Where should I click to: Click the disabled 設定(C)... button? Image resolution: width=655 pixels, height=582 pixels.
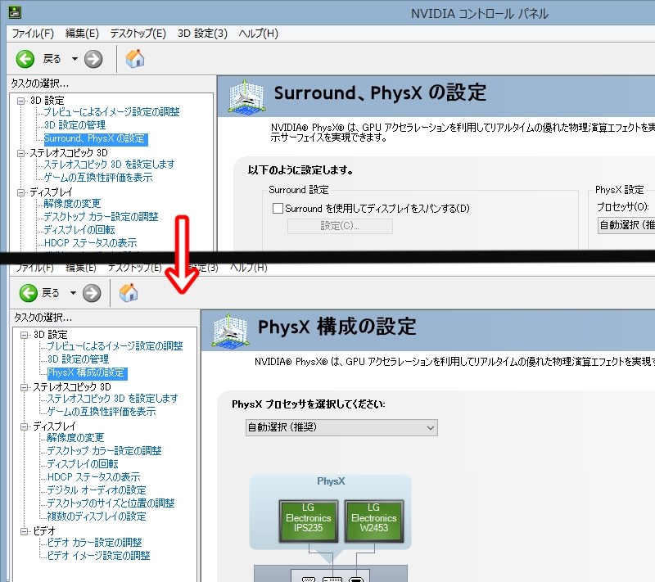[340, 226]
